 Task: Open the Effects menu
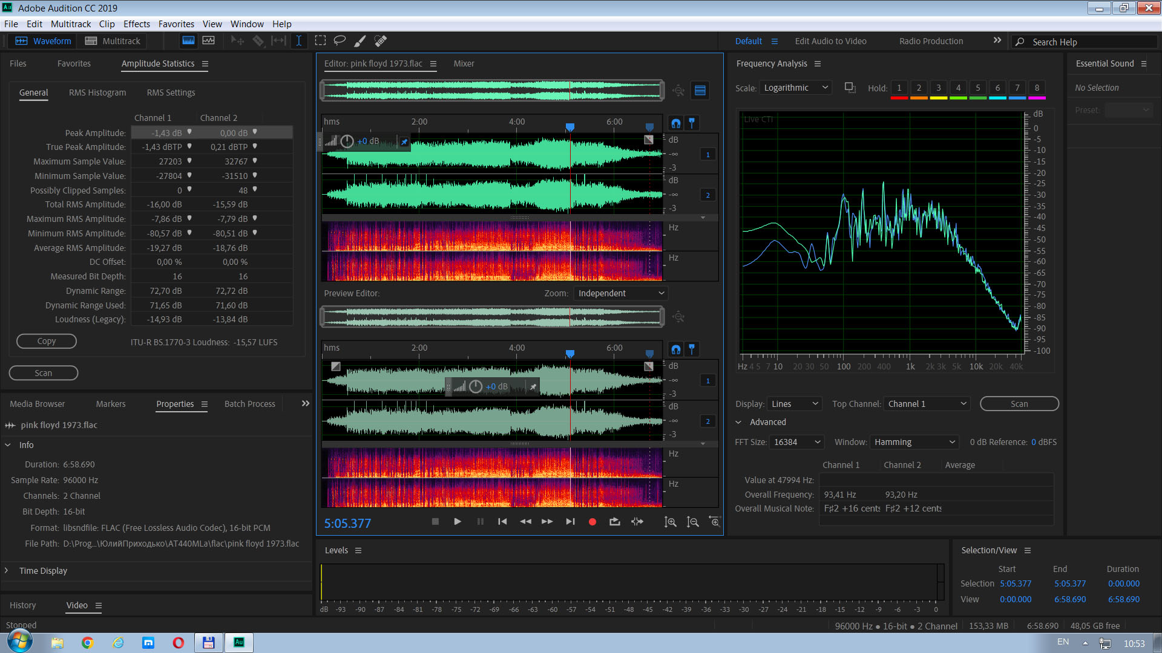136,24
